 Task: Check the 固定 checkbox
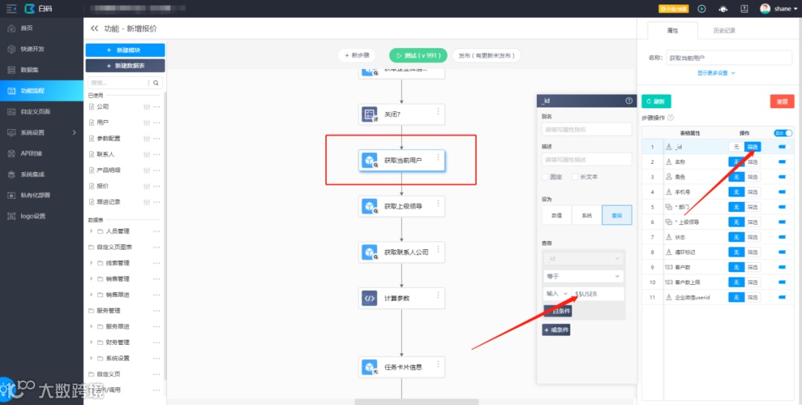pos(545,177)
